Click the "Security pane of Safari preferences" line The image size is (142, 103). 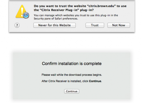[x=56, y=19]
